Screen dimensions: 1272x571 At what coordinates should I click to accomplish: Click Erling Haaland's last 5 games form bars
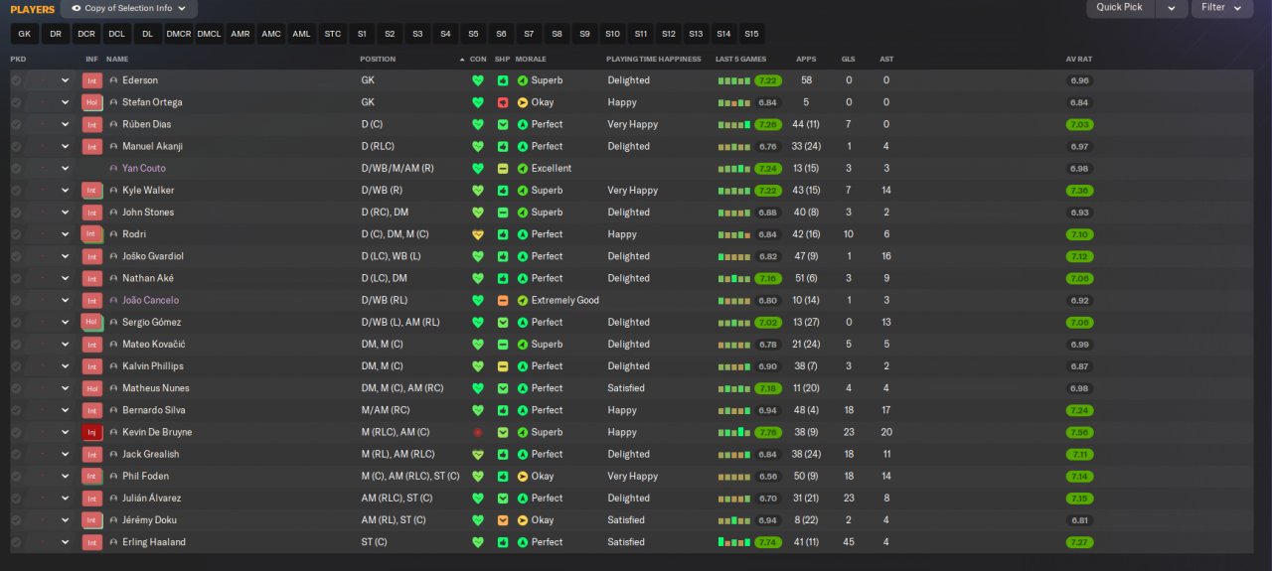tap(733, 542)
